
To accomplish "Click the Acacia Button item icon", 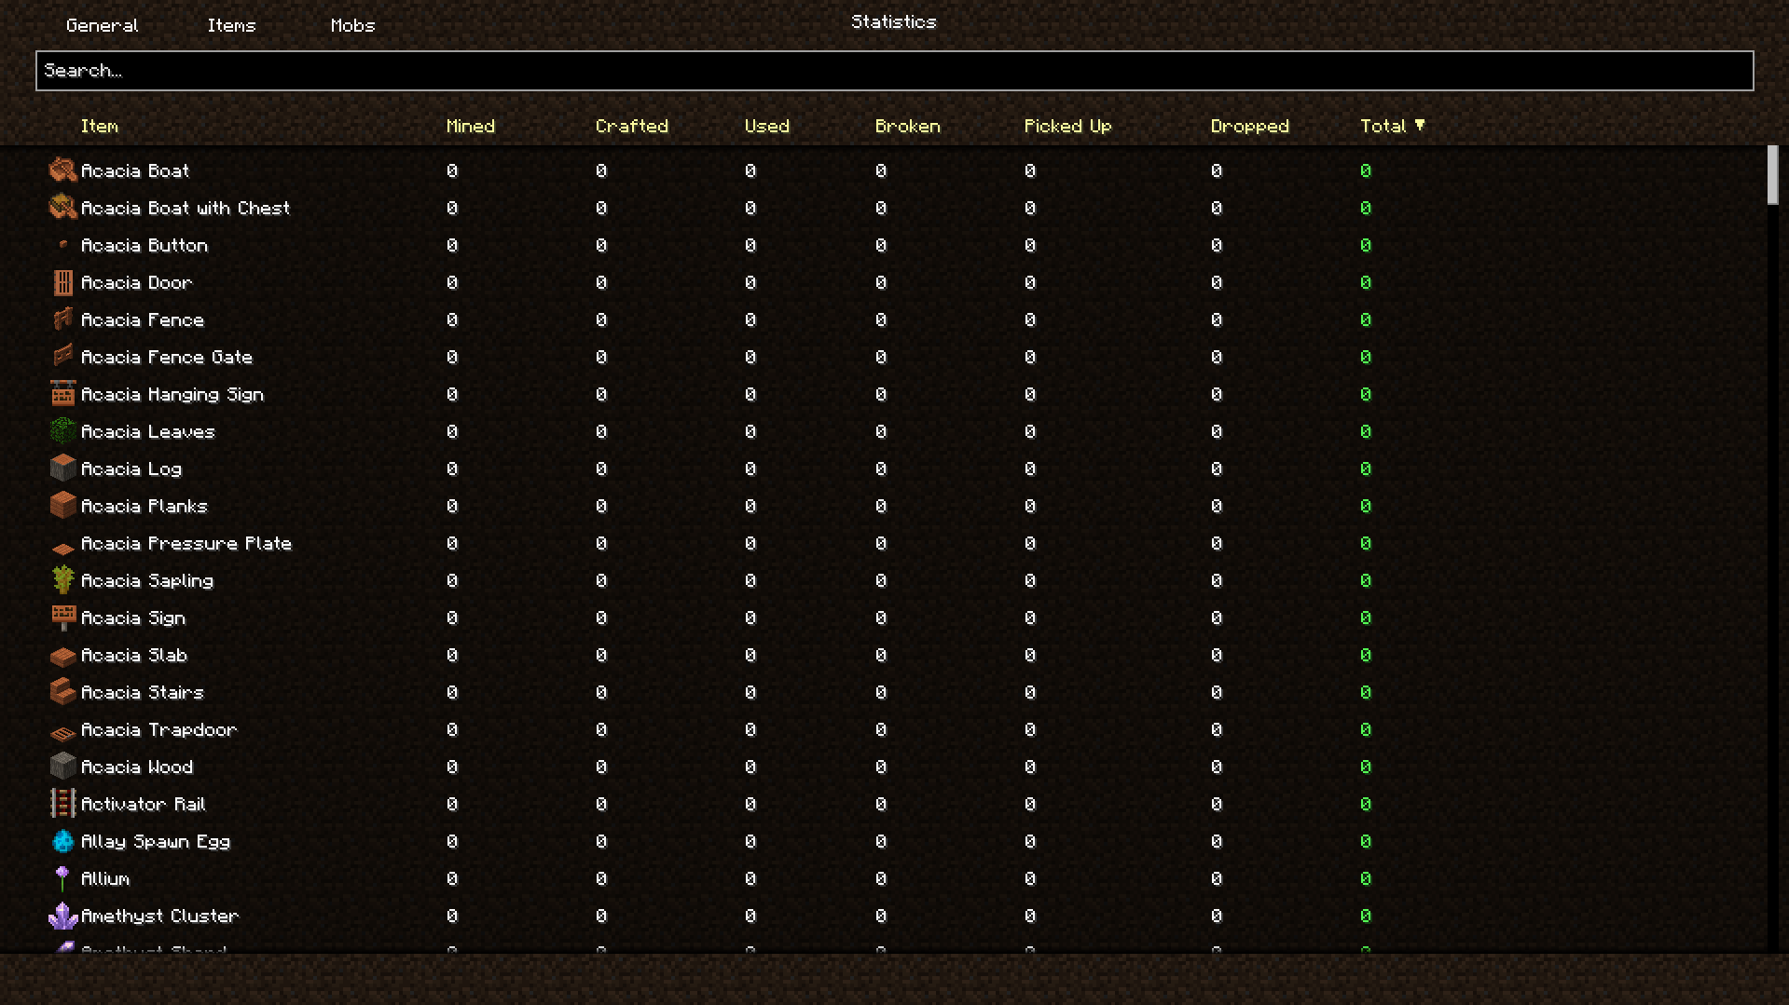I will [x=62, y=245].
